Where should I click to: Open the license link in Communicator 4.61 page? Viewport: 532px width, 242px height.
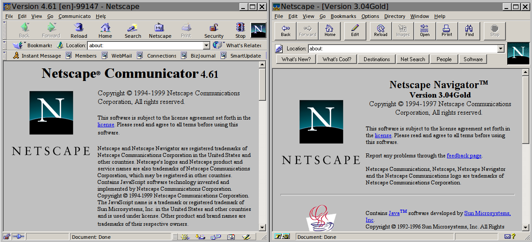pos(106,125)
